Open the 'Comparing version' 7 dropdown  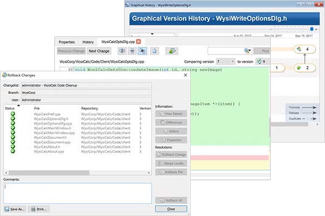(225, 62)
